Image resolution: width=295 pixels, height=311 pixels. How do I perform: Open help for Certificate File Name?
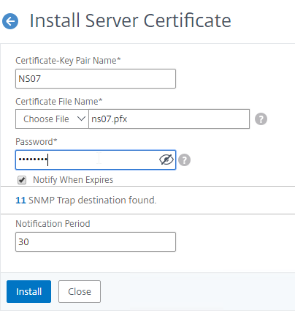click(261, 119)
